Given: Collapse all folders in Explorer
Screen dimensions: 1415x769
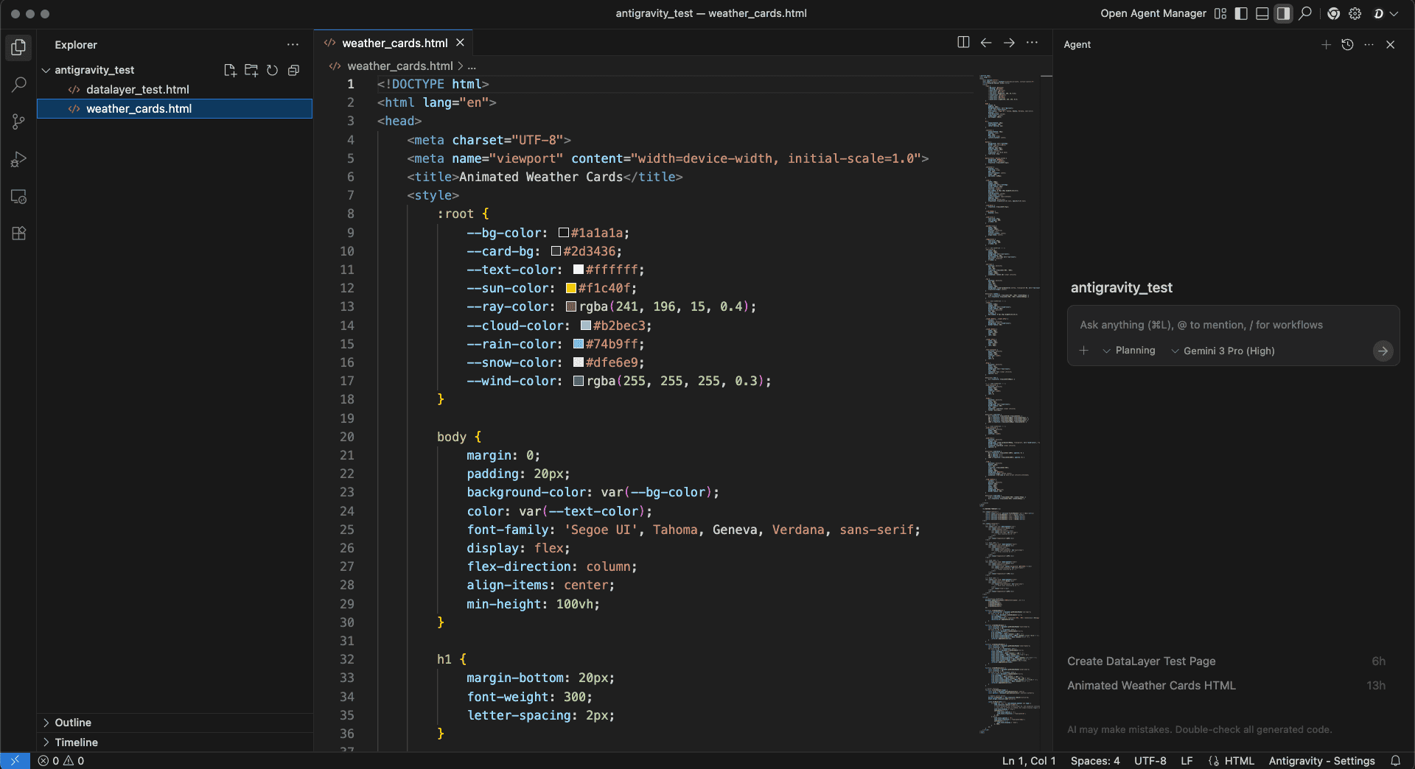Looking at the screenshot, I should [x=293, y=70].
